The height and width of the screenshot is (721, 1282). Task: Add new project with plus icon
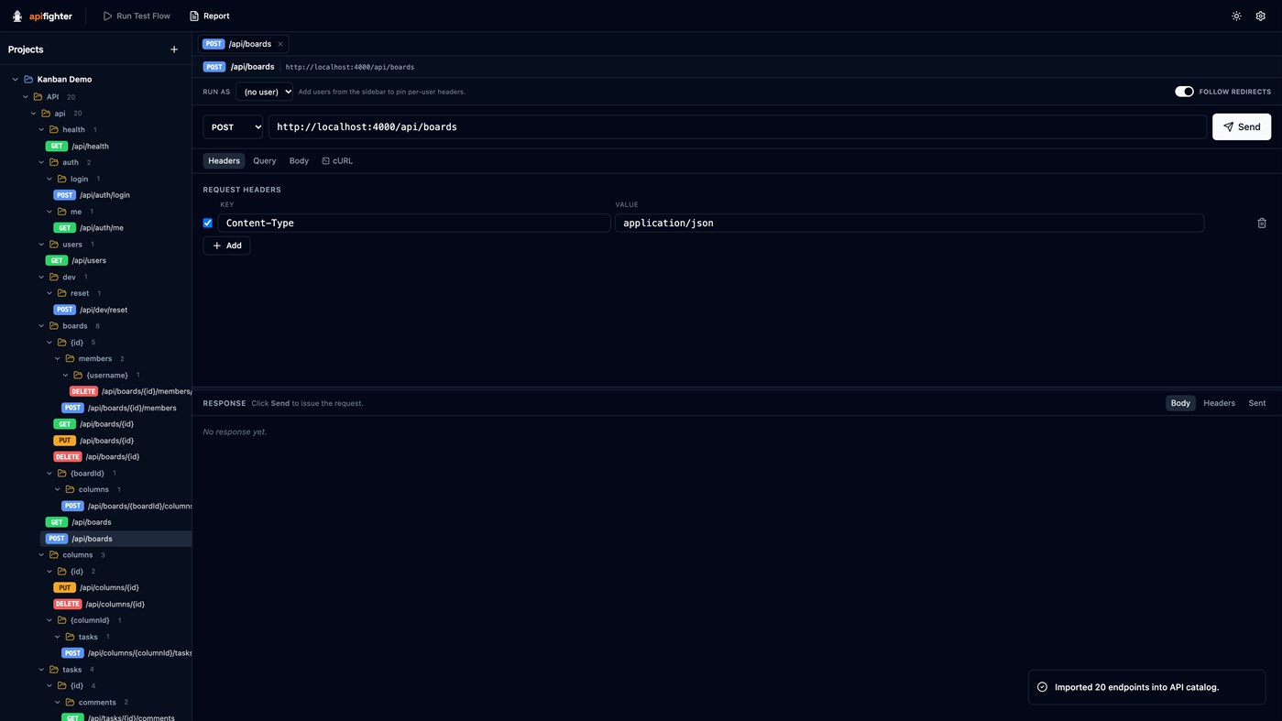point(174,49)
